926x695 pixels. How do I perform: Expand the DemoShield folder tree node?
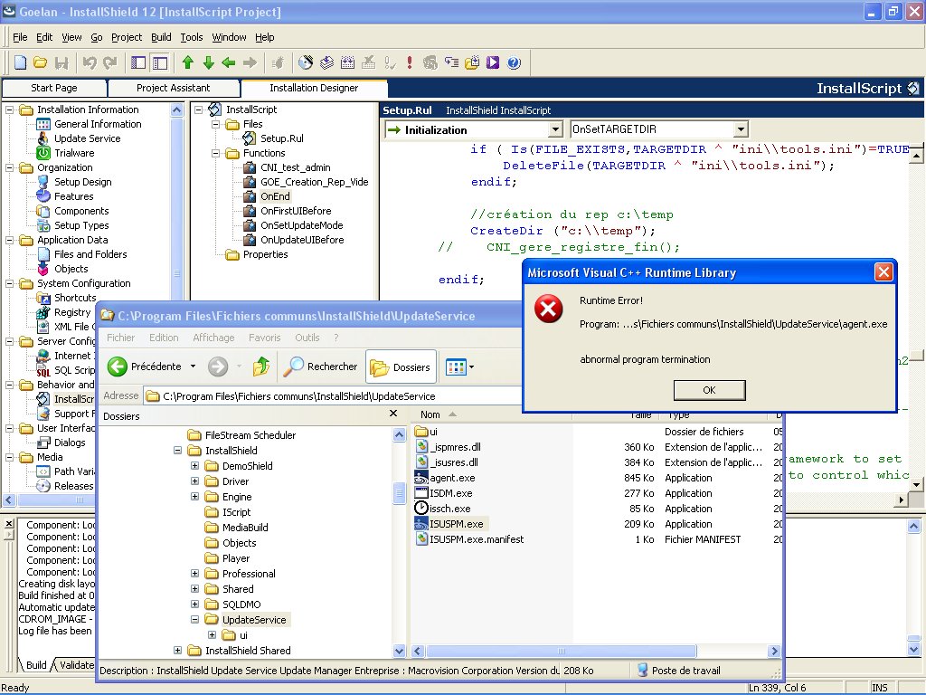tap(194, 466)
